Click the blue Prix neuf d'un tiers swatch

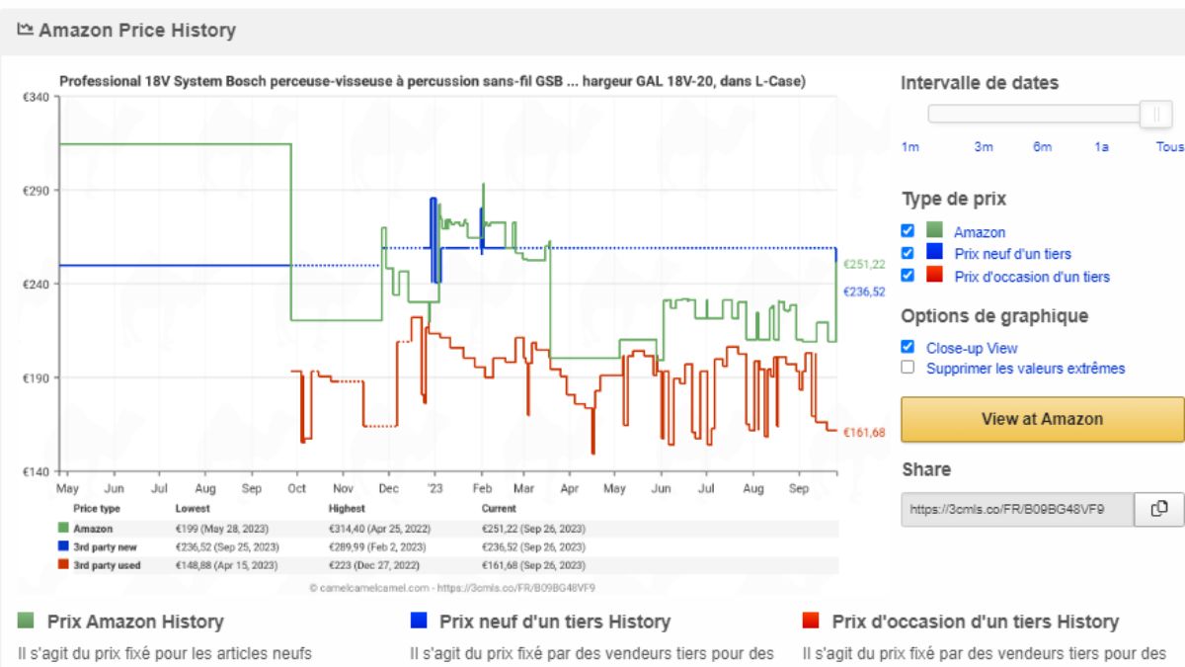coord(935,254)
